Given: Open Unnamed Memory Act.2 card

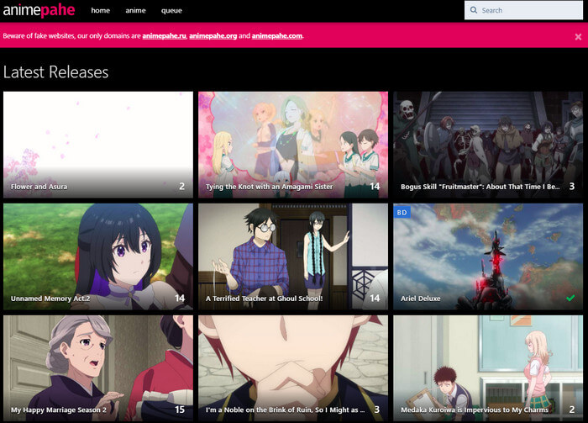Looking at the screenshot, I should coord(98,256).
